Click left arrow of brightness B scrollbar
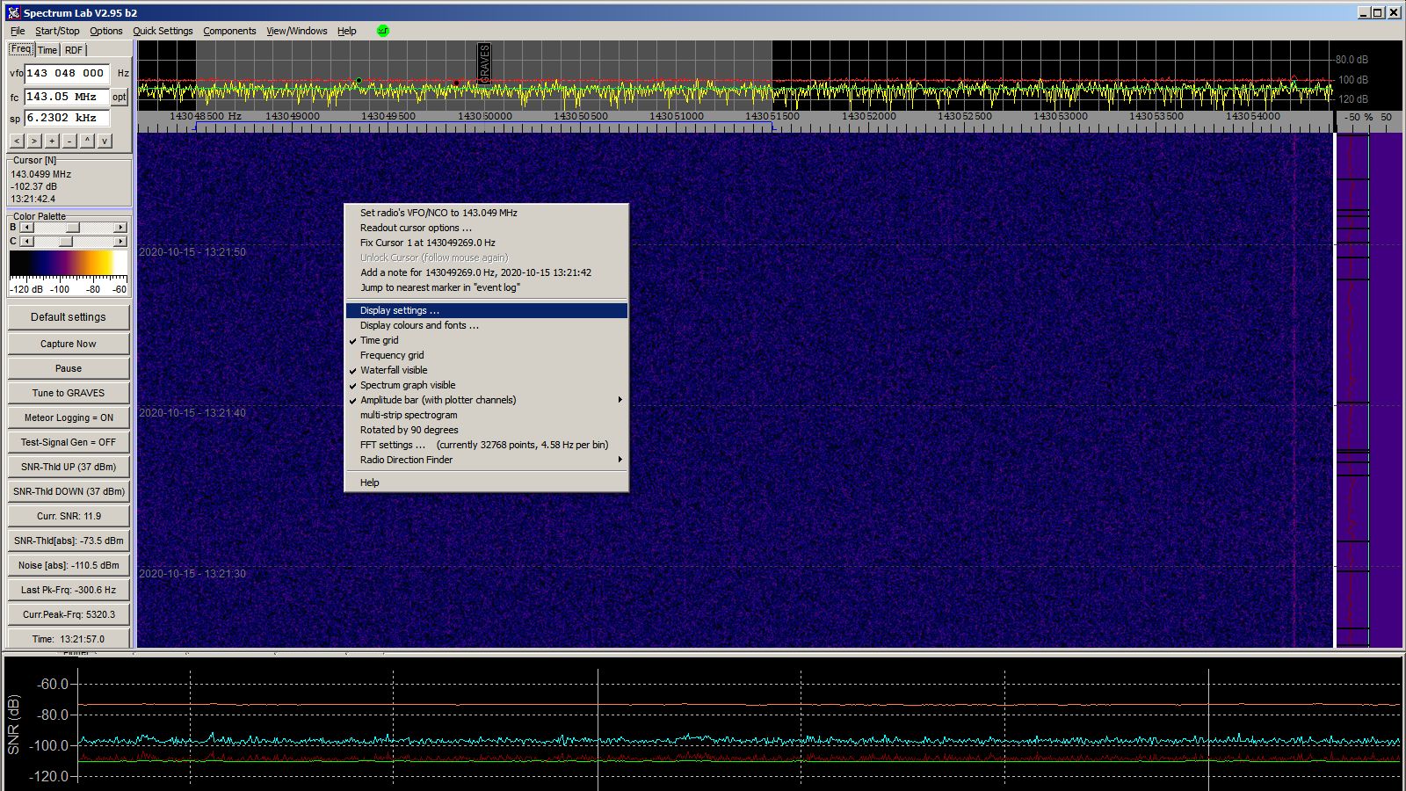This screenshot has width=1406, height=791. pos(26,228)
